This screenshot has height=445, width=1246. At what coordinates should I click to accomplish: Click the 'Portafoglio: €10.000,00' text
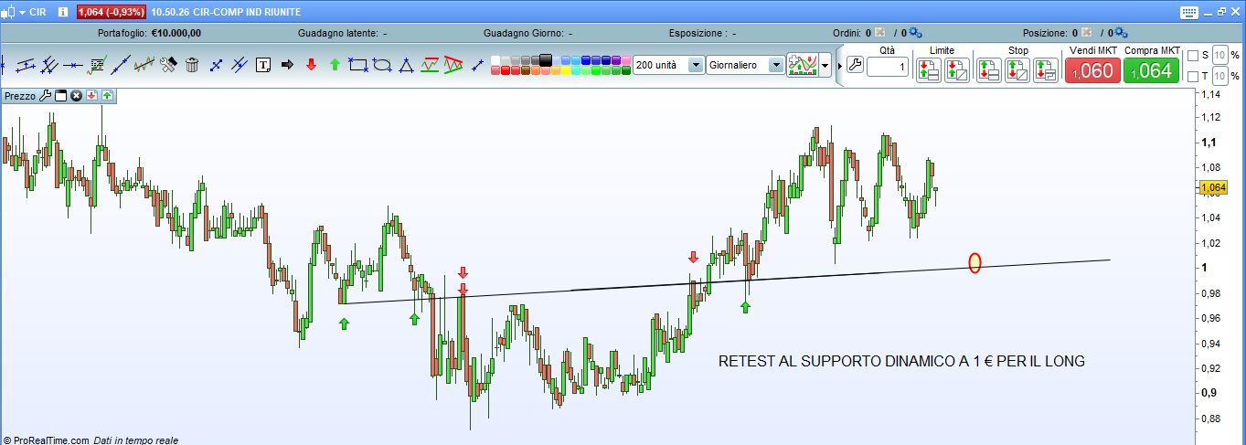point(149,33)
